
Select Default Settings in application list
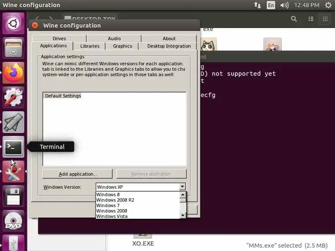pyautogui.click(x=63, y=96)
